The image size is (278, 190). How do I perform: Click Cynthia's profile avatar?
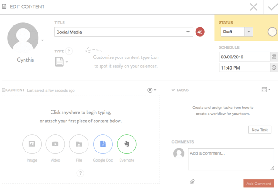tap(23, 38)
